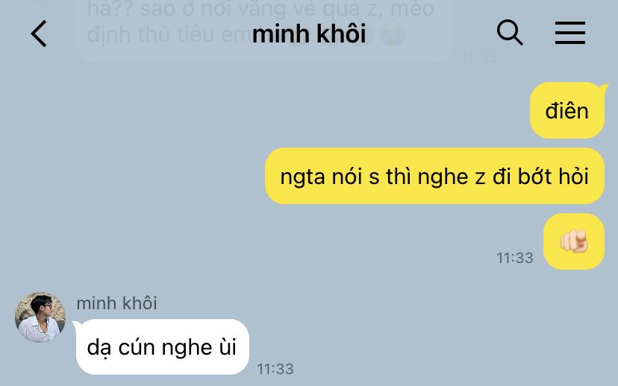Tap the tail corner of the "điên" bubble
Screen dimensions: 618x386
point(603,87)
